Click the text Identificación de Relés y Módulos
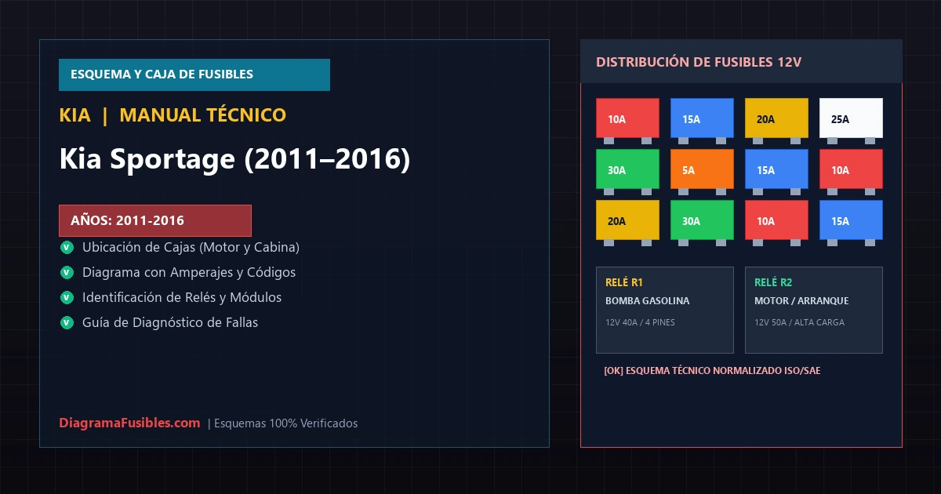Screen dimensions: 941x494 point(182,297)
